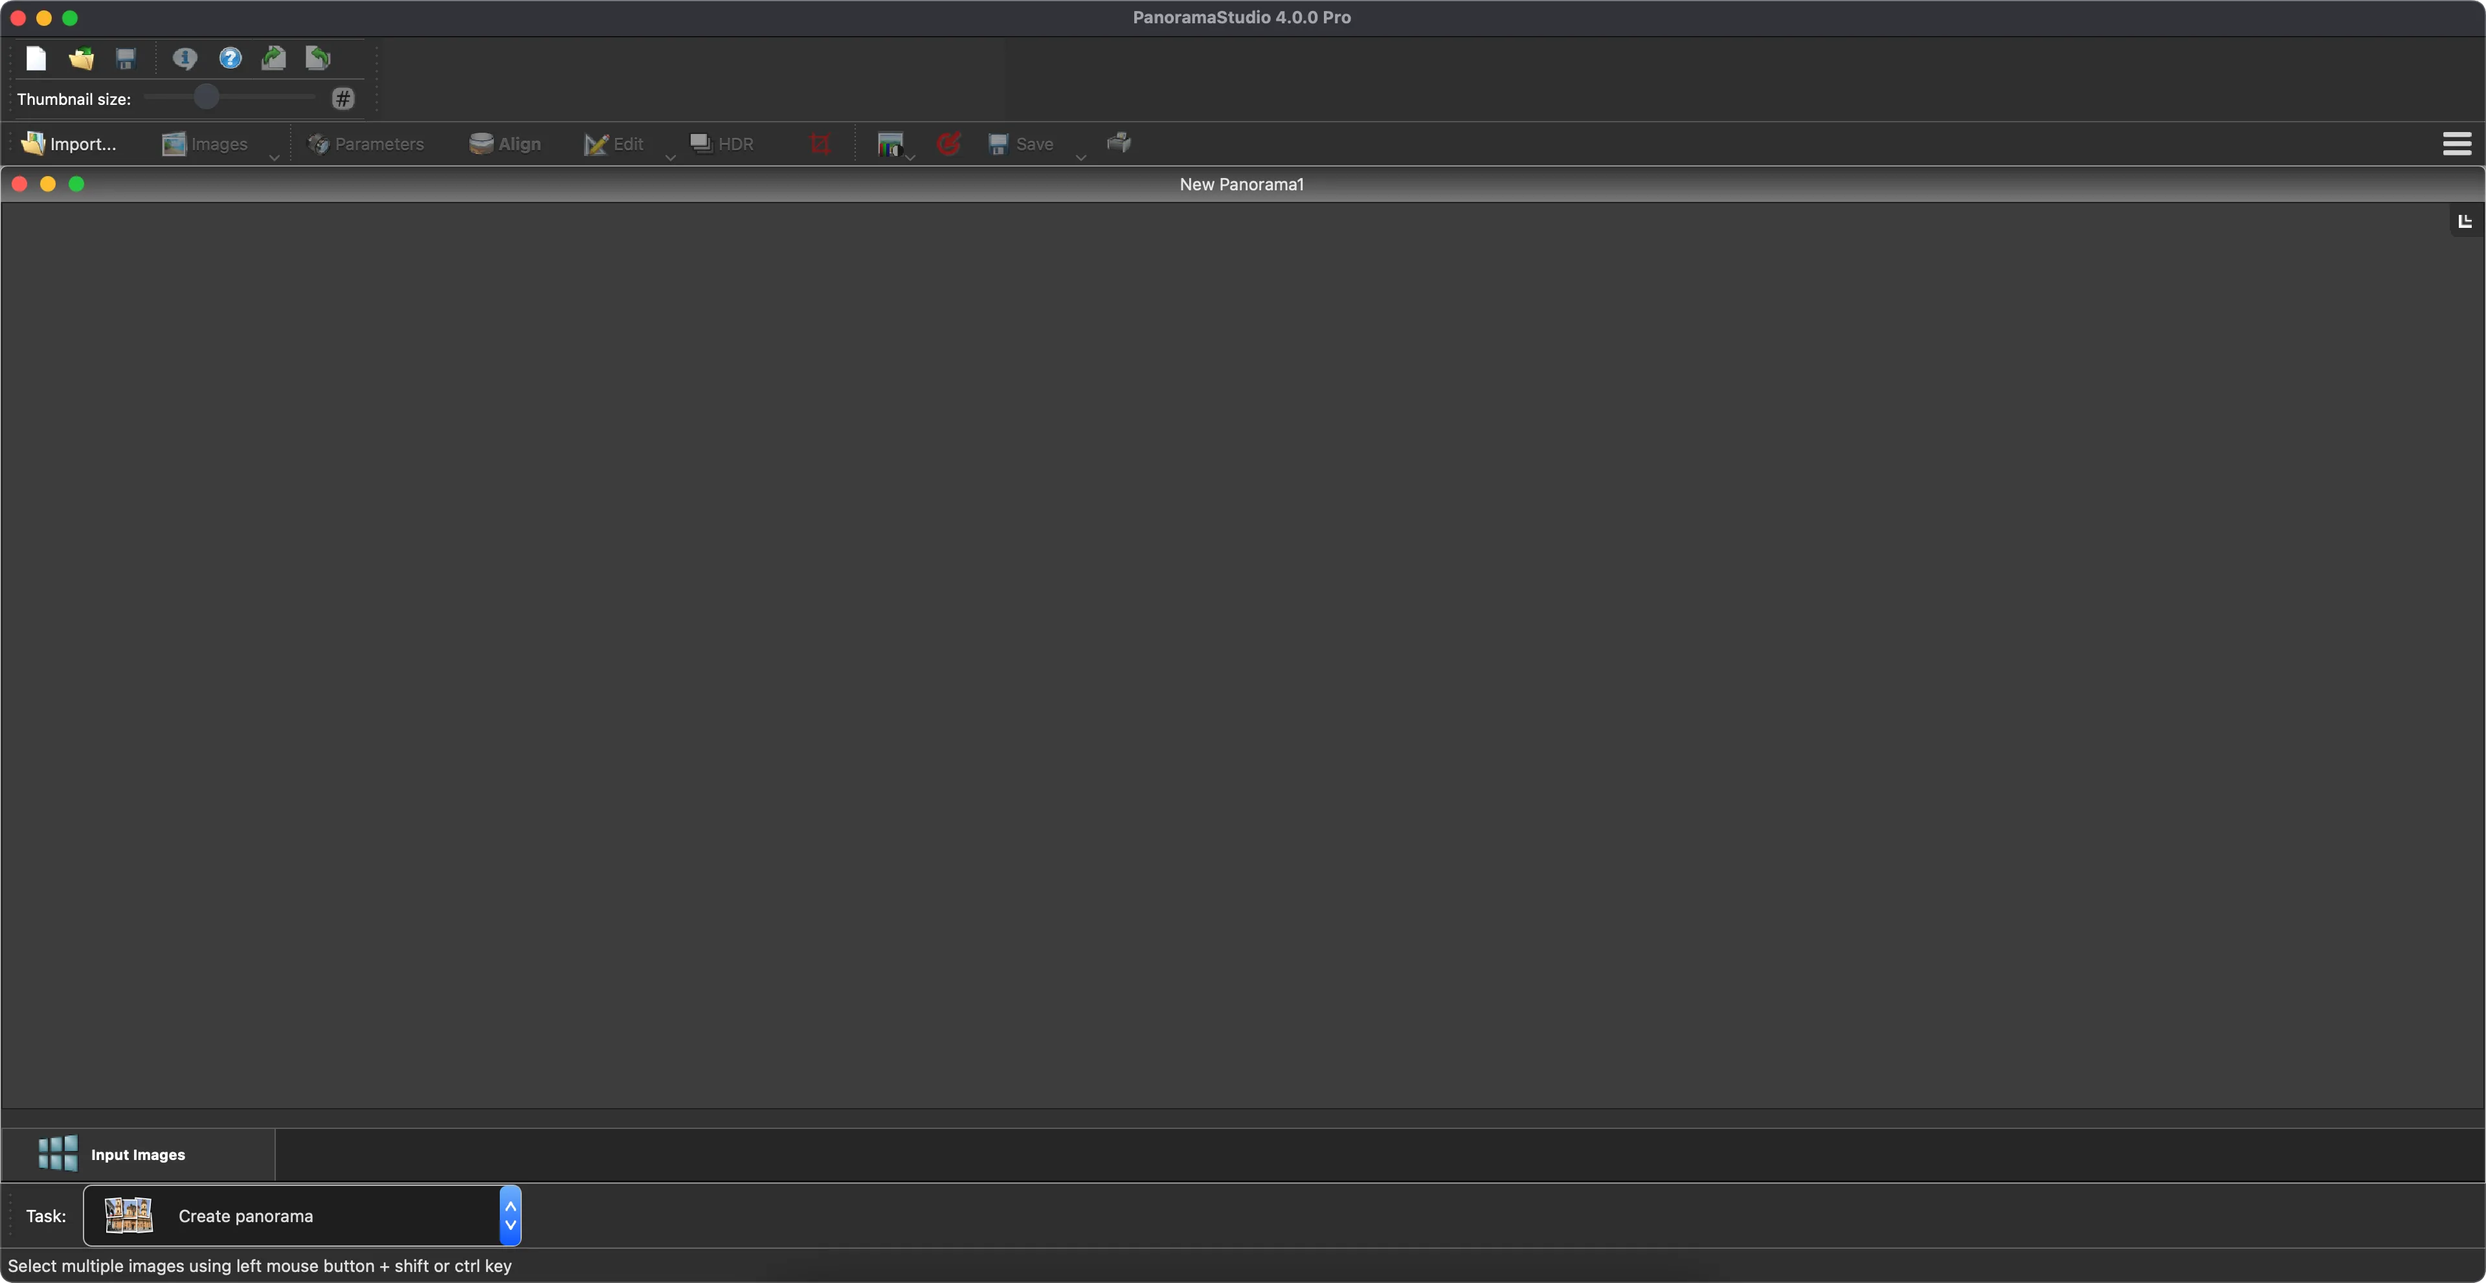Click the undo green arrow icon

(317, 59)
